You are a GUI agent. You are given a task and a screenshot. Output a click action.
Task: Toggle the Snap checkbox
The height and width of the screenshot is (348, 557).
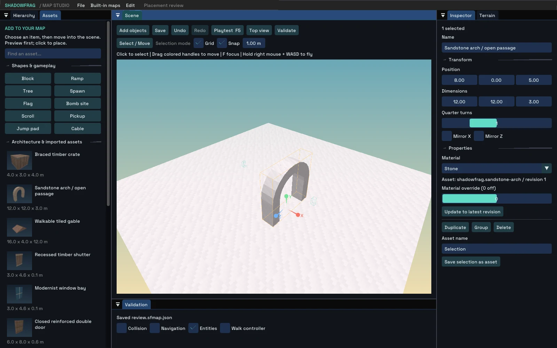(222, 43)
